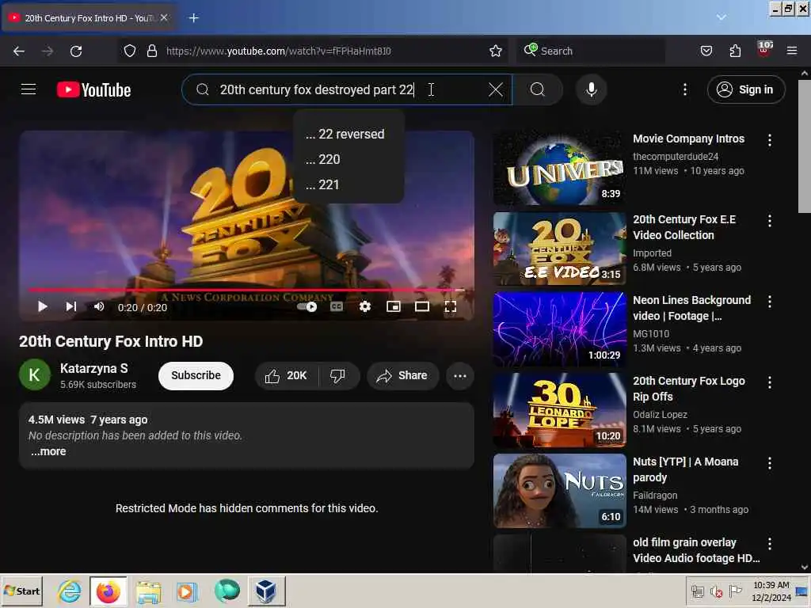Go to the YouTube home logo
The width and height of the screenshot is (811, 608).
[x=93, y=89]
